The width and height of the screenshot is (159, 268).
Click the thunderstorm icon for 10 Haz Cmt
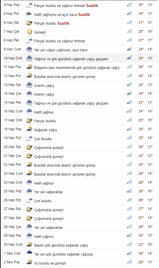(x=29, y=58)
